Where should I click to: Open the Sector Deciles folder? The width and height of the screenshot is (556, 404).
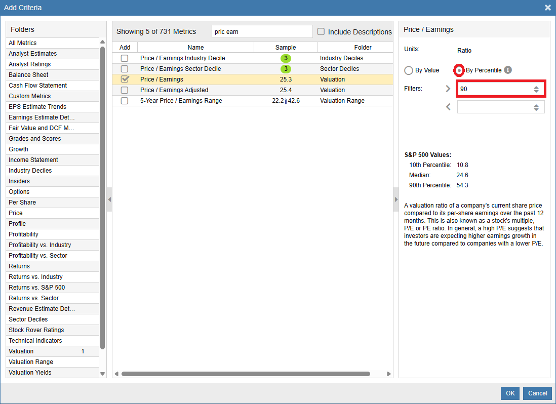[52, 319]
